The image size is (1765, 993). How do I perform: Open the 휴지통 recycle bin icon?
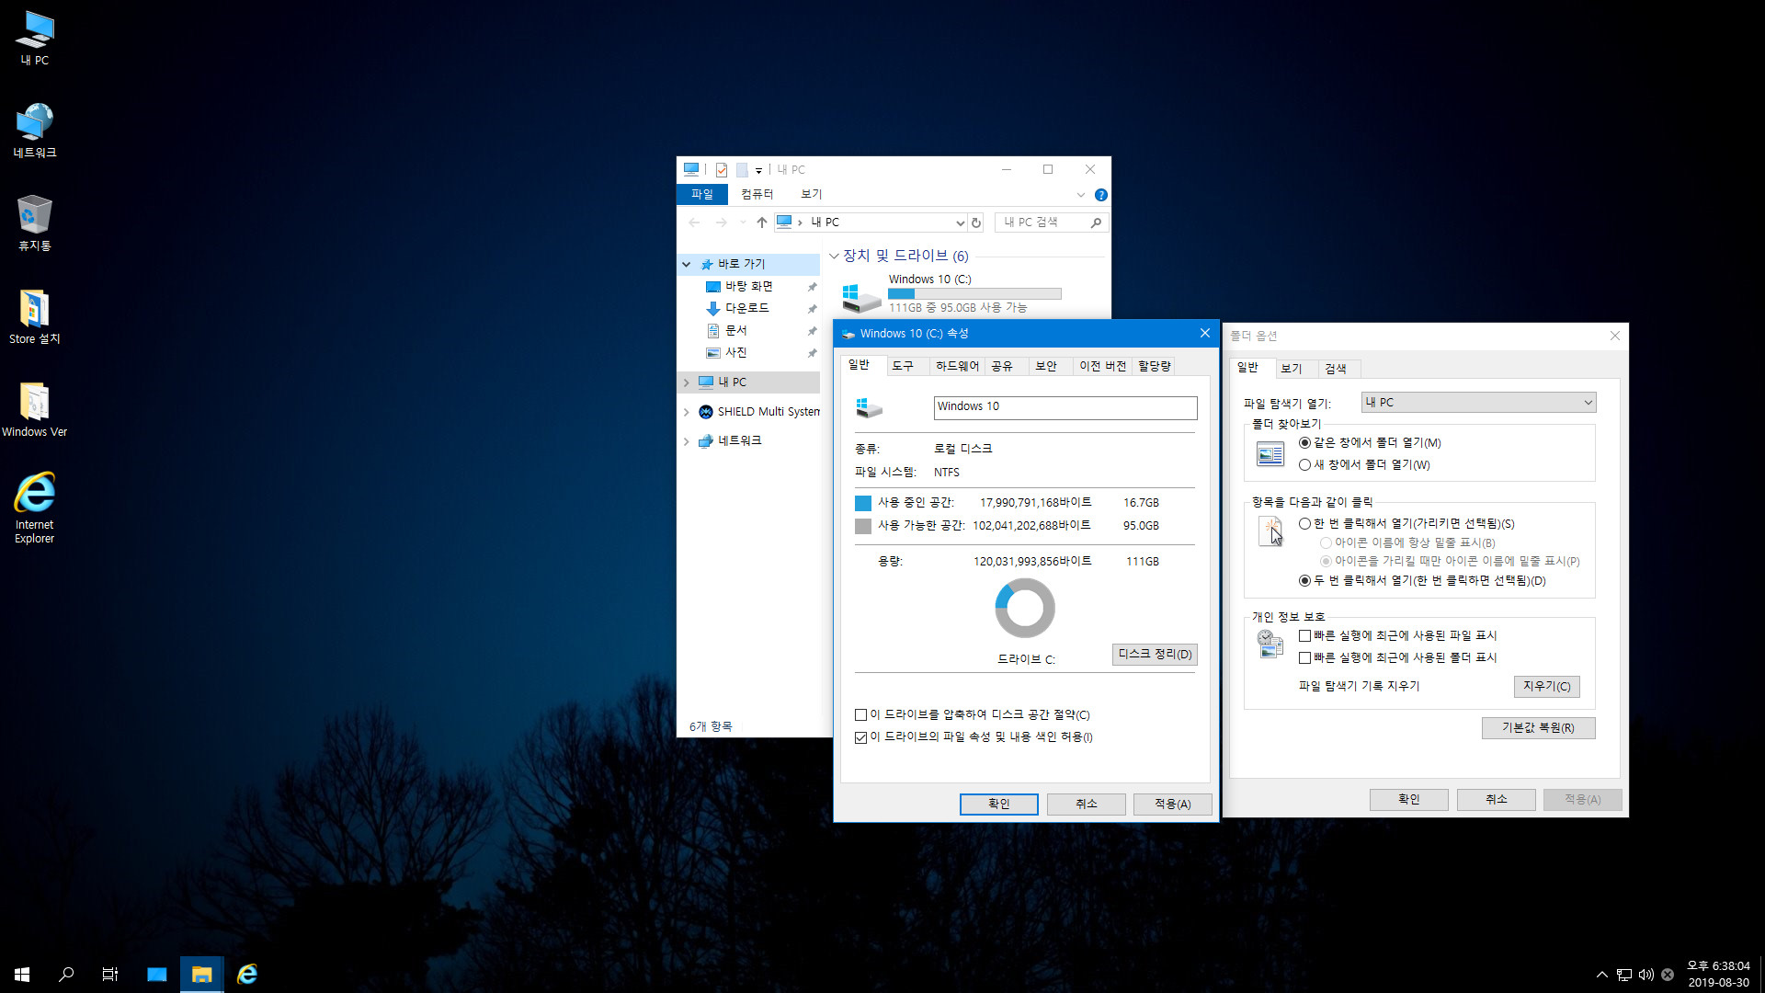(x=35, y=223)
